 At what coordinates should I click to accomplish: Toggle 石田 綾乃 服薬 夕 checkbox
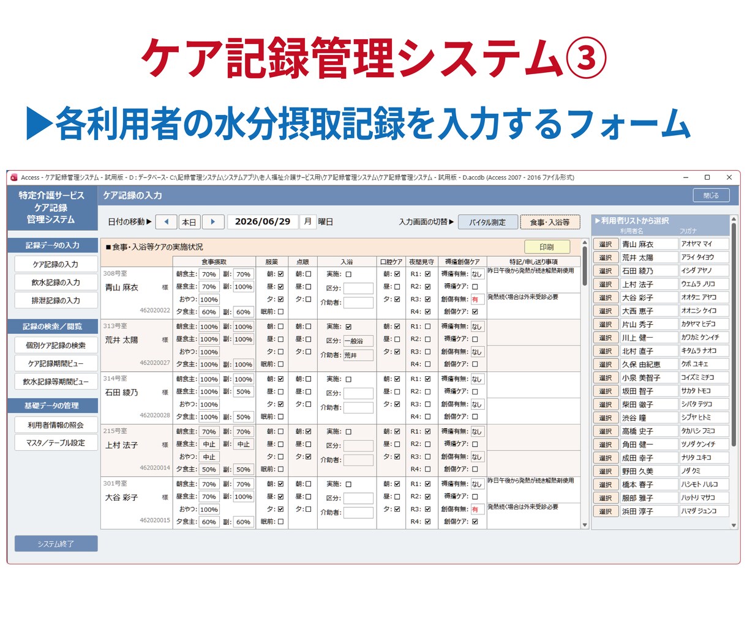pyautogui.click(x=280, y=404)
